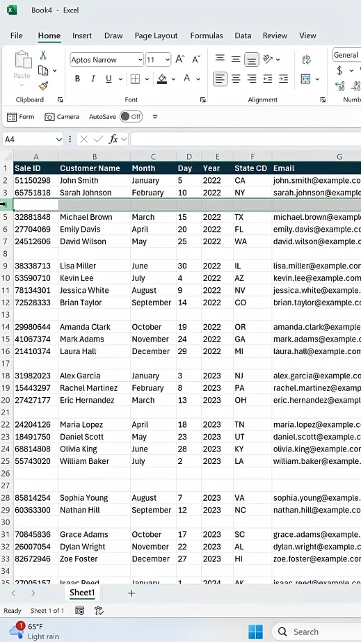Expand the Underline style arrow

[x=120, y=79]
